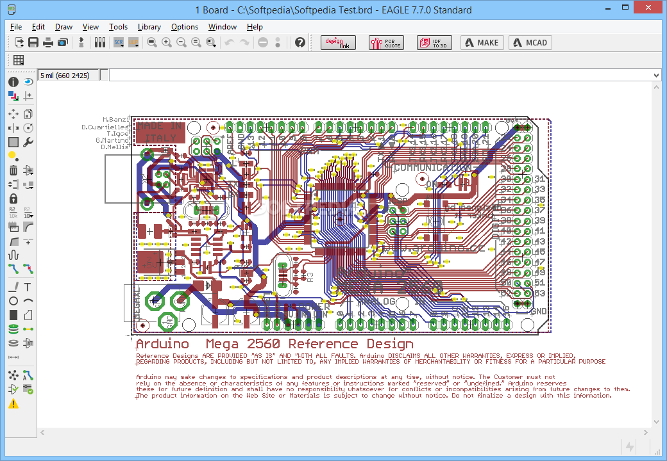The height and width of the screenshot is (461, 667).
Task: Open the Errors warning icon
Action: (x=13, y=403)
